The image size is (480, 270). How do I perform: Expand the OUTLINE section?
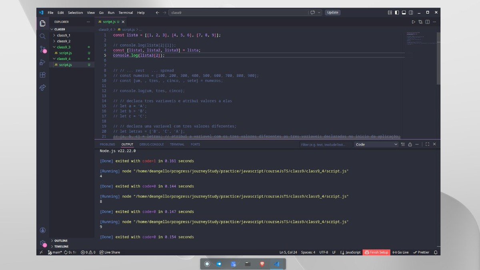(x=72, y=241)
